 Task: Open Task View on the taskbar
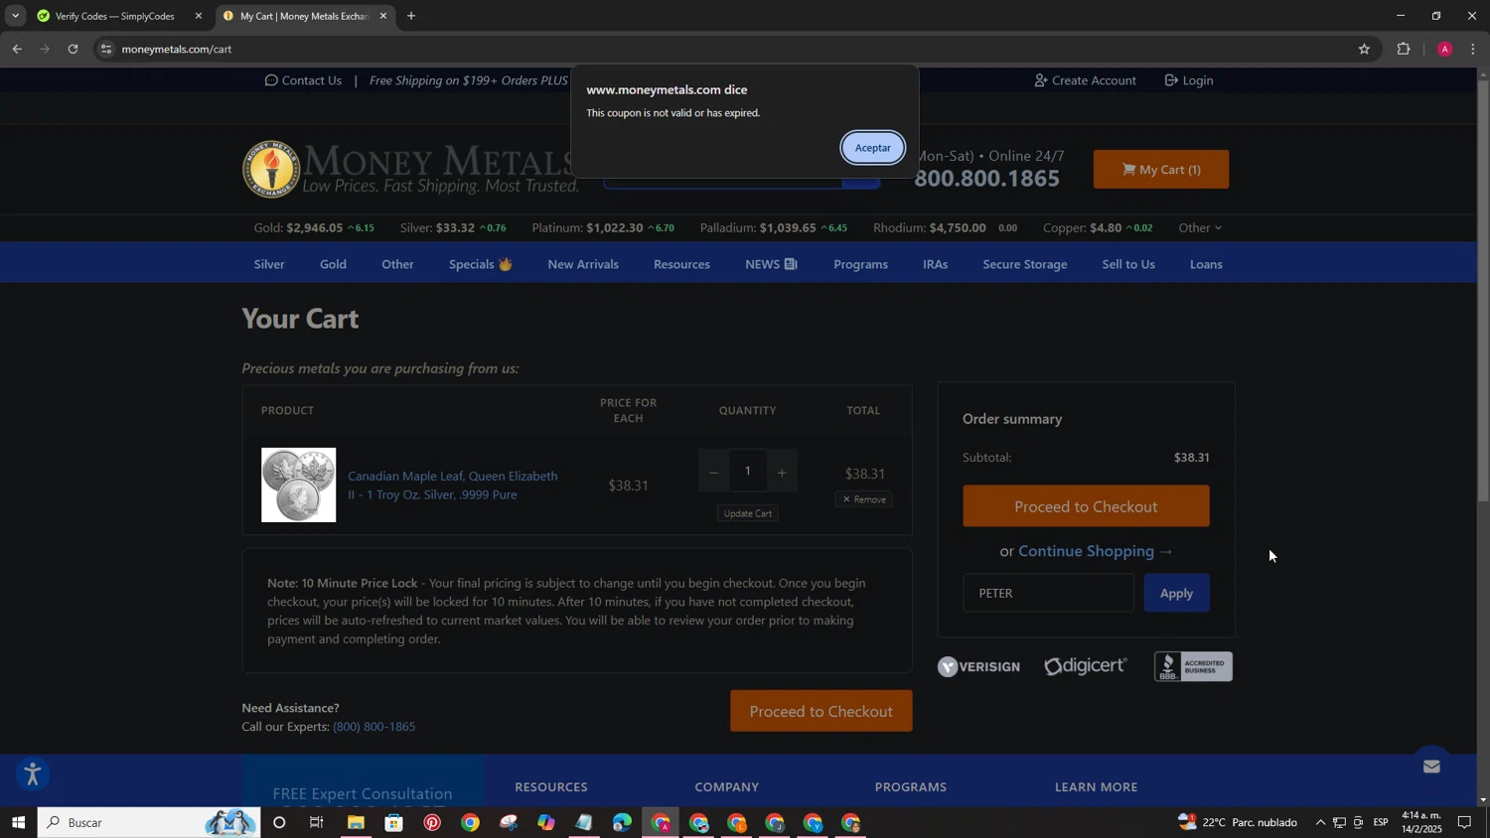(x=317, y=823)
